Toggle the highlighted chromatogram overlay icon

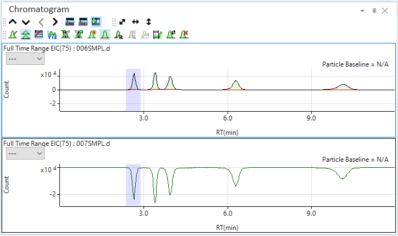[x=96, y=22]
